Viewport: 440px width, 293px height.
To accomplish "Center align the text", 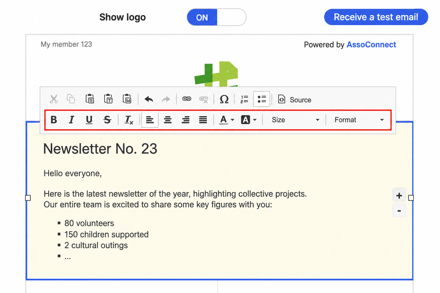I will click(168, 120).
